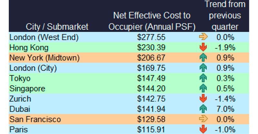Image resolution: width=258 pixels, height=134 pixels.
Task: Click the $230.39 cost cell for Hong Kong
Action: pyautogui.click(x=152, y=48)
